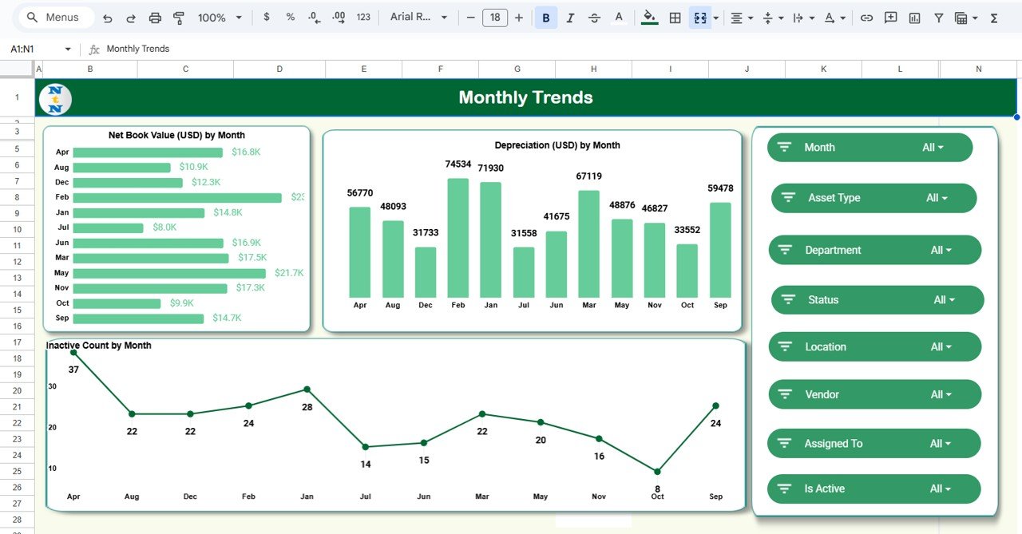Screen dimensions: 1022x534
Task: Insert a comment using the toolbar icon
Action: (890, 17)
